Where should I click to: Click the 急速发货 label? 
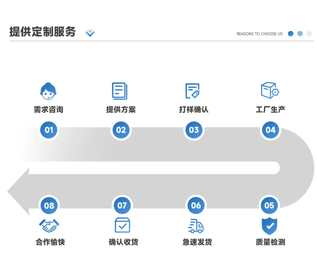coord(197,242)
